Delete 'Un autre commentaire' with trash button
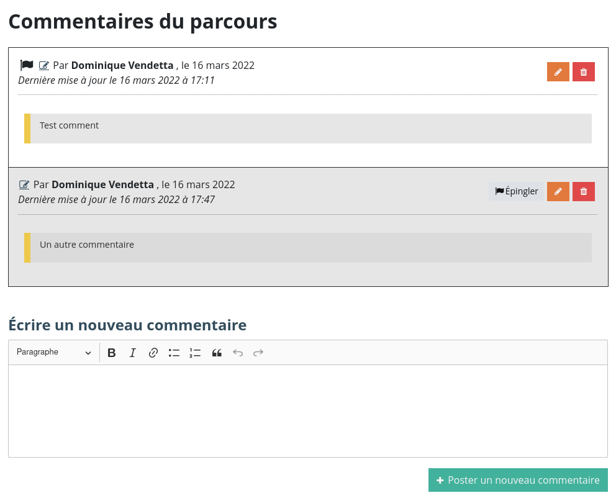 tap(583, 191)
